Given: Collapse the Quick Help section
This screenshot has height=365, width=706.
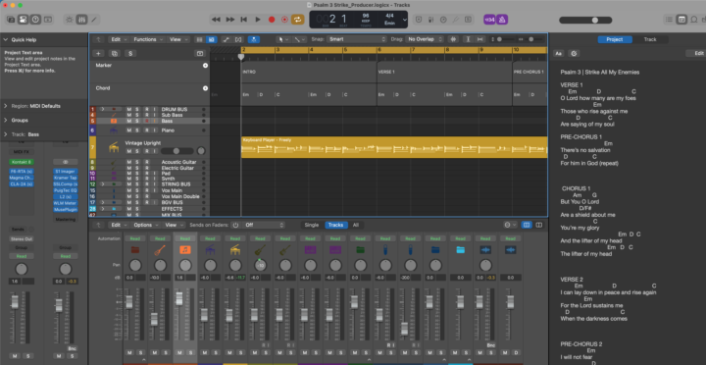Looking at the screenshot, I should pos(6,39).
